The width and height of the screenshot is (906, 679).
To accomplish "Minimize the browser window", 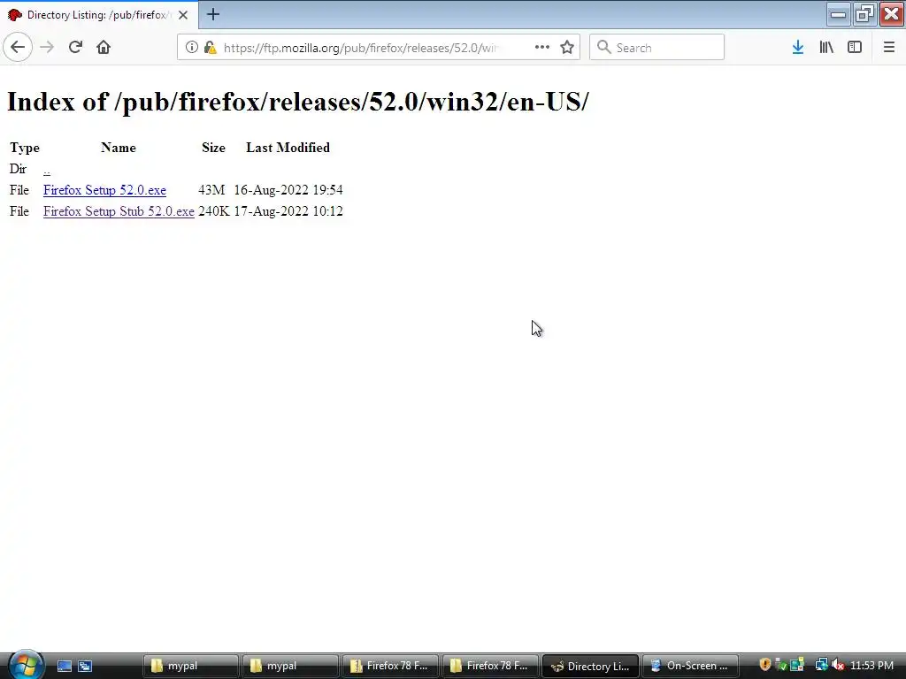I will pyautogui.click(x=839, y=14).
